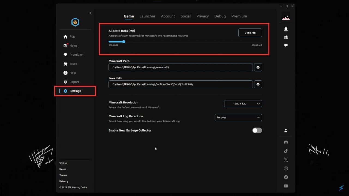This screenshot has height=196, width=349.
Task: Open the Discord link icon
Action: coord(286,142)
